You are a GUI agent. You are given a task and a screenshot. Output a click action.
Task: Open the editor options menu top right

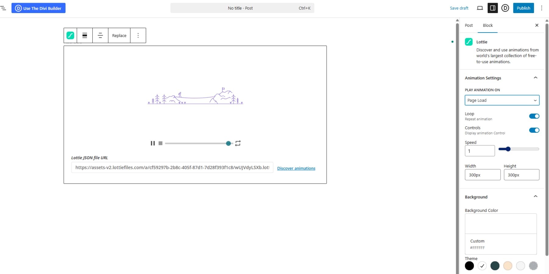click(542, 8)
